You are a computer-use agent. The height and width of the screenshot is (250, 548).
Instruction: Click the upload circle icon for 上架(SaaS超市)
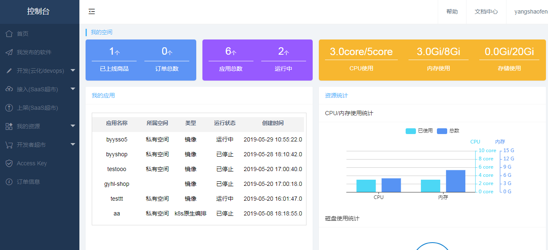tap(9, 108)
